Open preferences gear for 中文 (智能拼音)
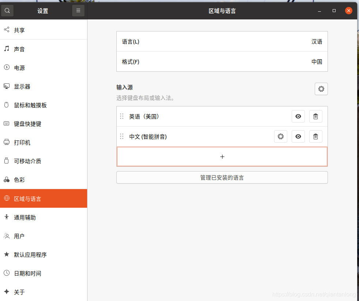This screenshot has height=301, width=359. 280,136
